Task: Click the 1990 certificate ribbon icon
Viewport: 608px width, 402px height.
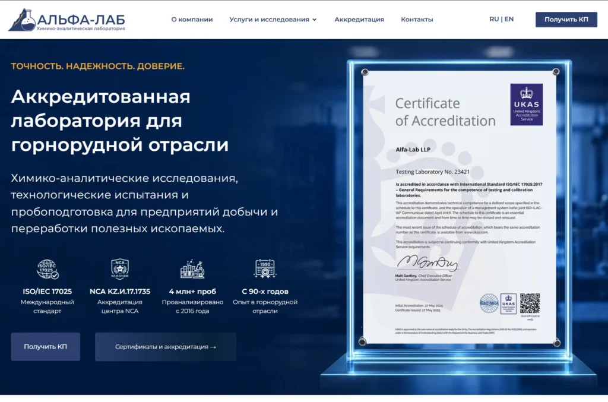Action: [x=265, y=268]
